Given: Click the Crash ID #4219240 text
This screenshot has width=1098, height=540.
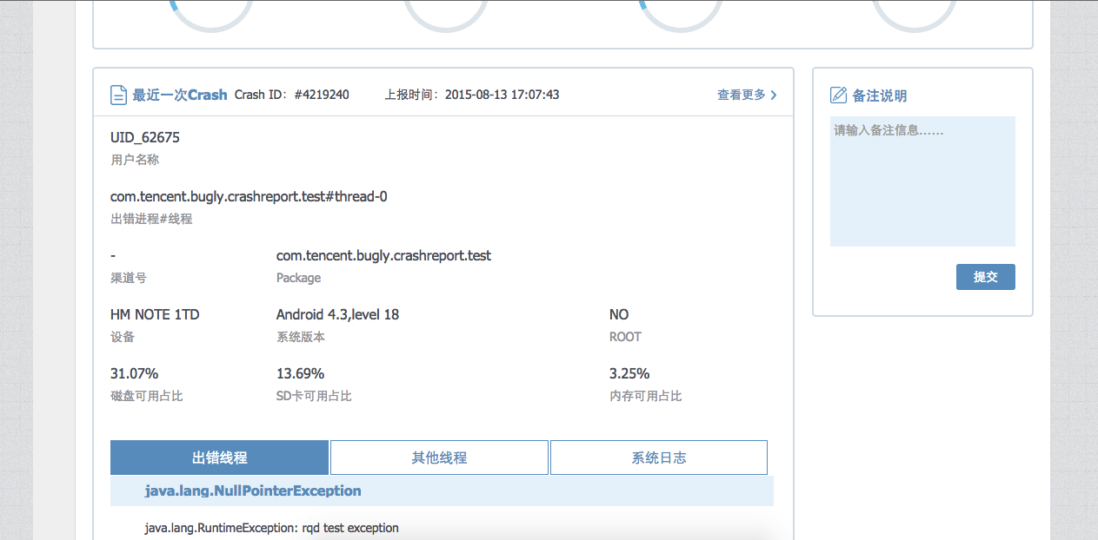Looking at the screenshot, I should [292, 95].
